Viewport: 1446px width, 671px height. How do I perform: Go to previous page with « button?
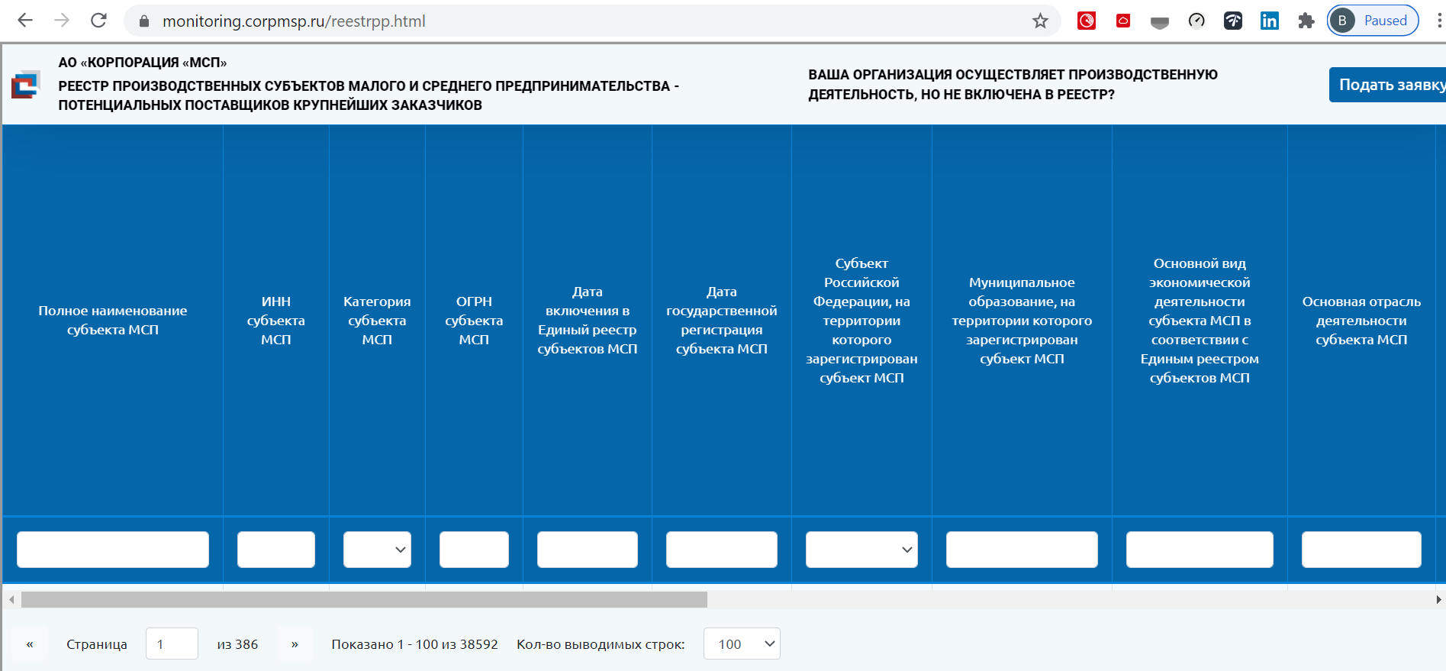30,644
